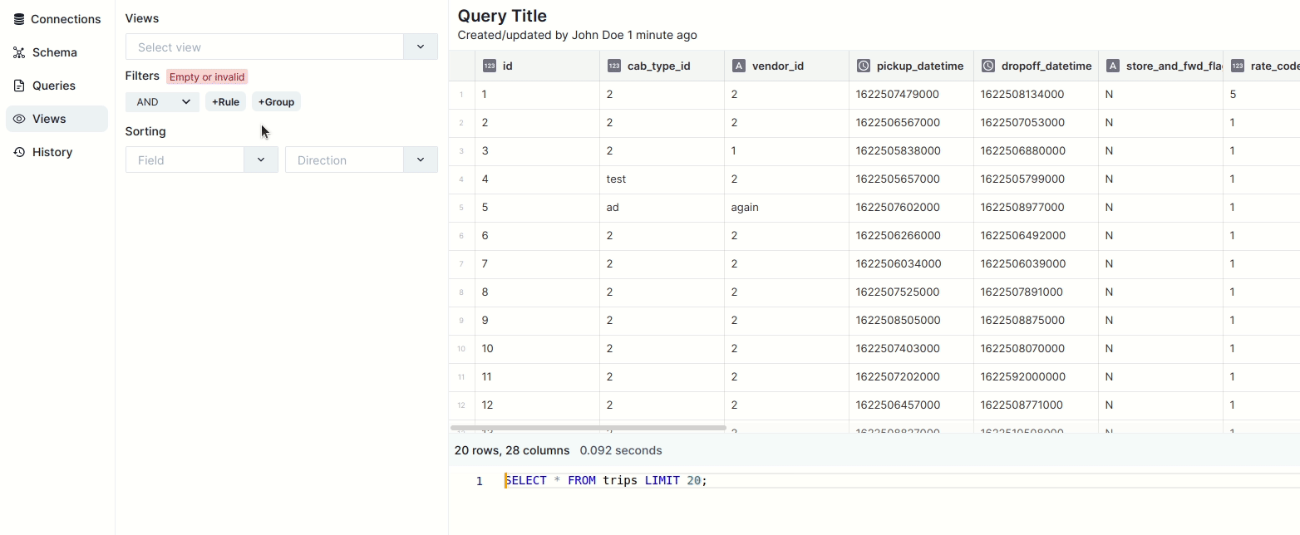Open the History menu item
The image size is (1300, 535).
52,152
